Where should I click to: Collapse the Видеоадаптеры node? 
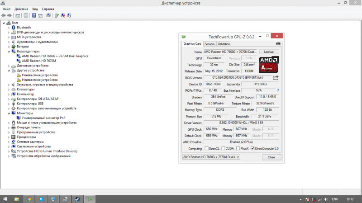(x=9, y=52)
